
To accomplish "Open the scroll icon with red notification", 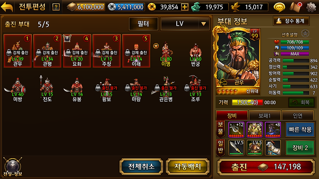I will click(296, 7).
